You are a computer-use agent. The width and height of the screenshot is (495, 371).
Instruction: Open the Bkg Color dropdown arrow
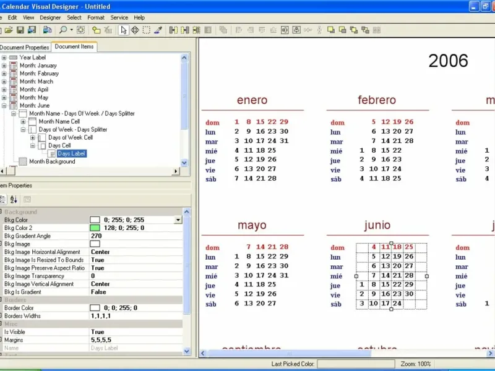178,220
